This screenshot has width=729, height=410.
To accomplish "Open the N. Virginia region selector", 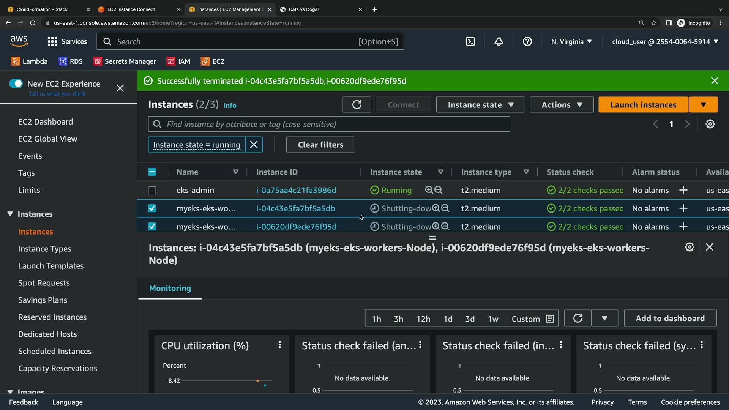I will (x=571, y=42).
